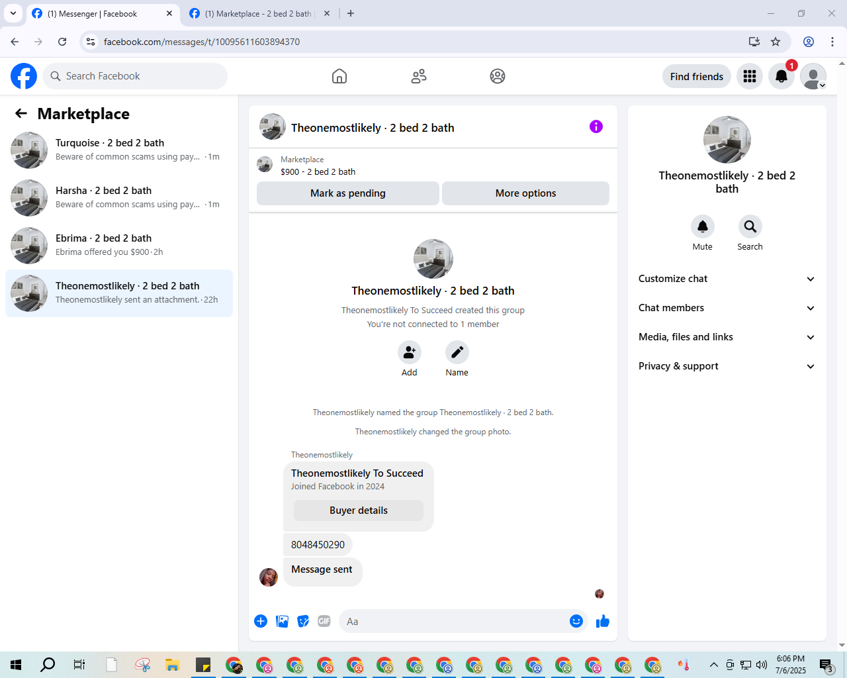Open Chrome profile icon in toolbar
Screen dimensions: 847x678
click(x=809, y=42)
